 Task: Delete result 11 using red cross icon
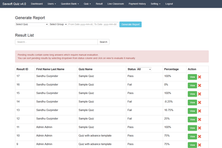(x=199, y=128)
